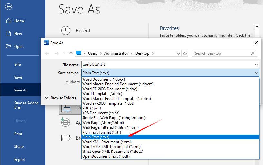Image resolution: width=263 pixels, height=165 pixels.
Task: Click the New document menu item
Action: point(18,34)
